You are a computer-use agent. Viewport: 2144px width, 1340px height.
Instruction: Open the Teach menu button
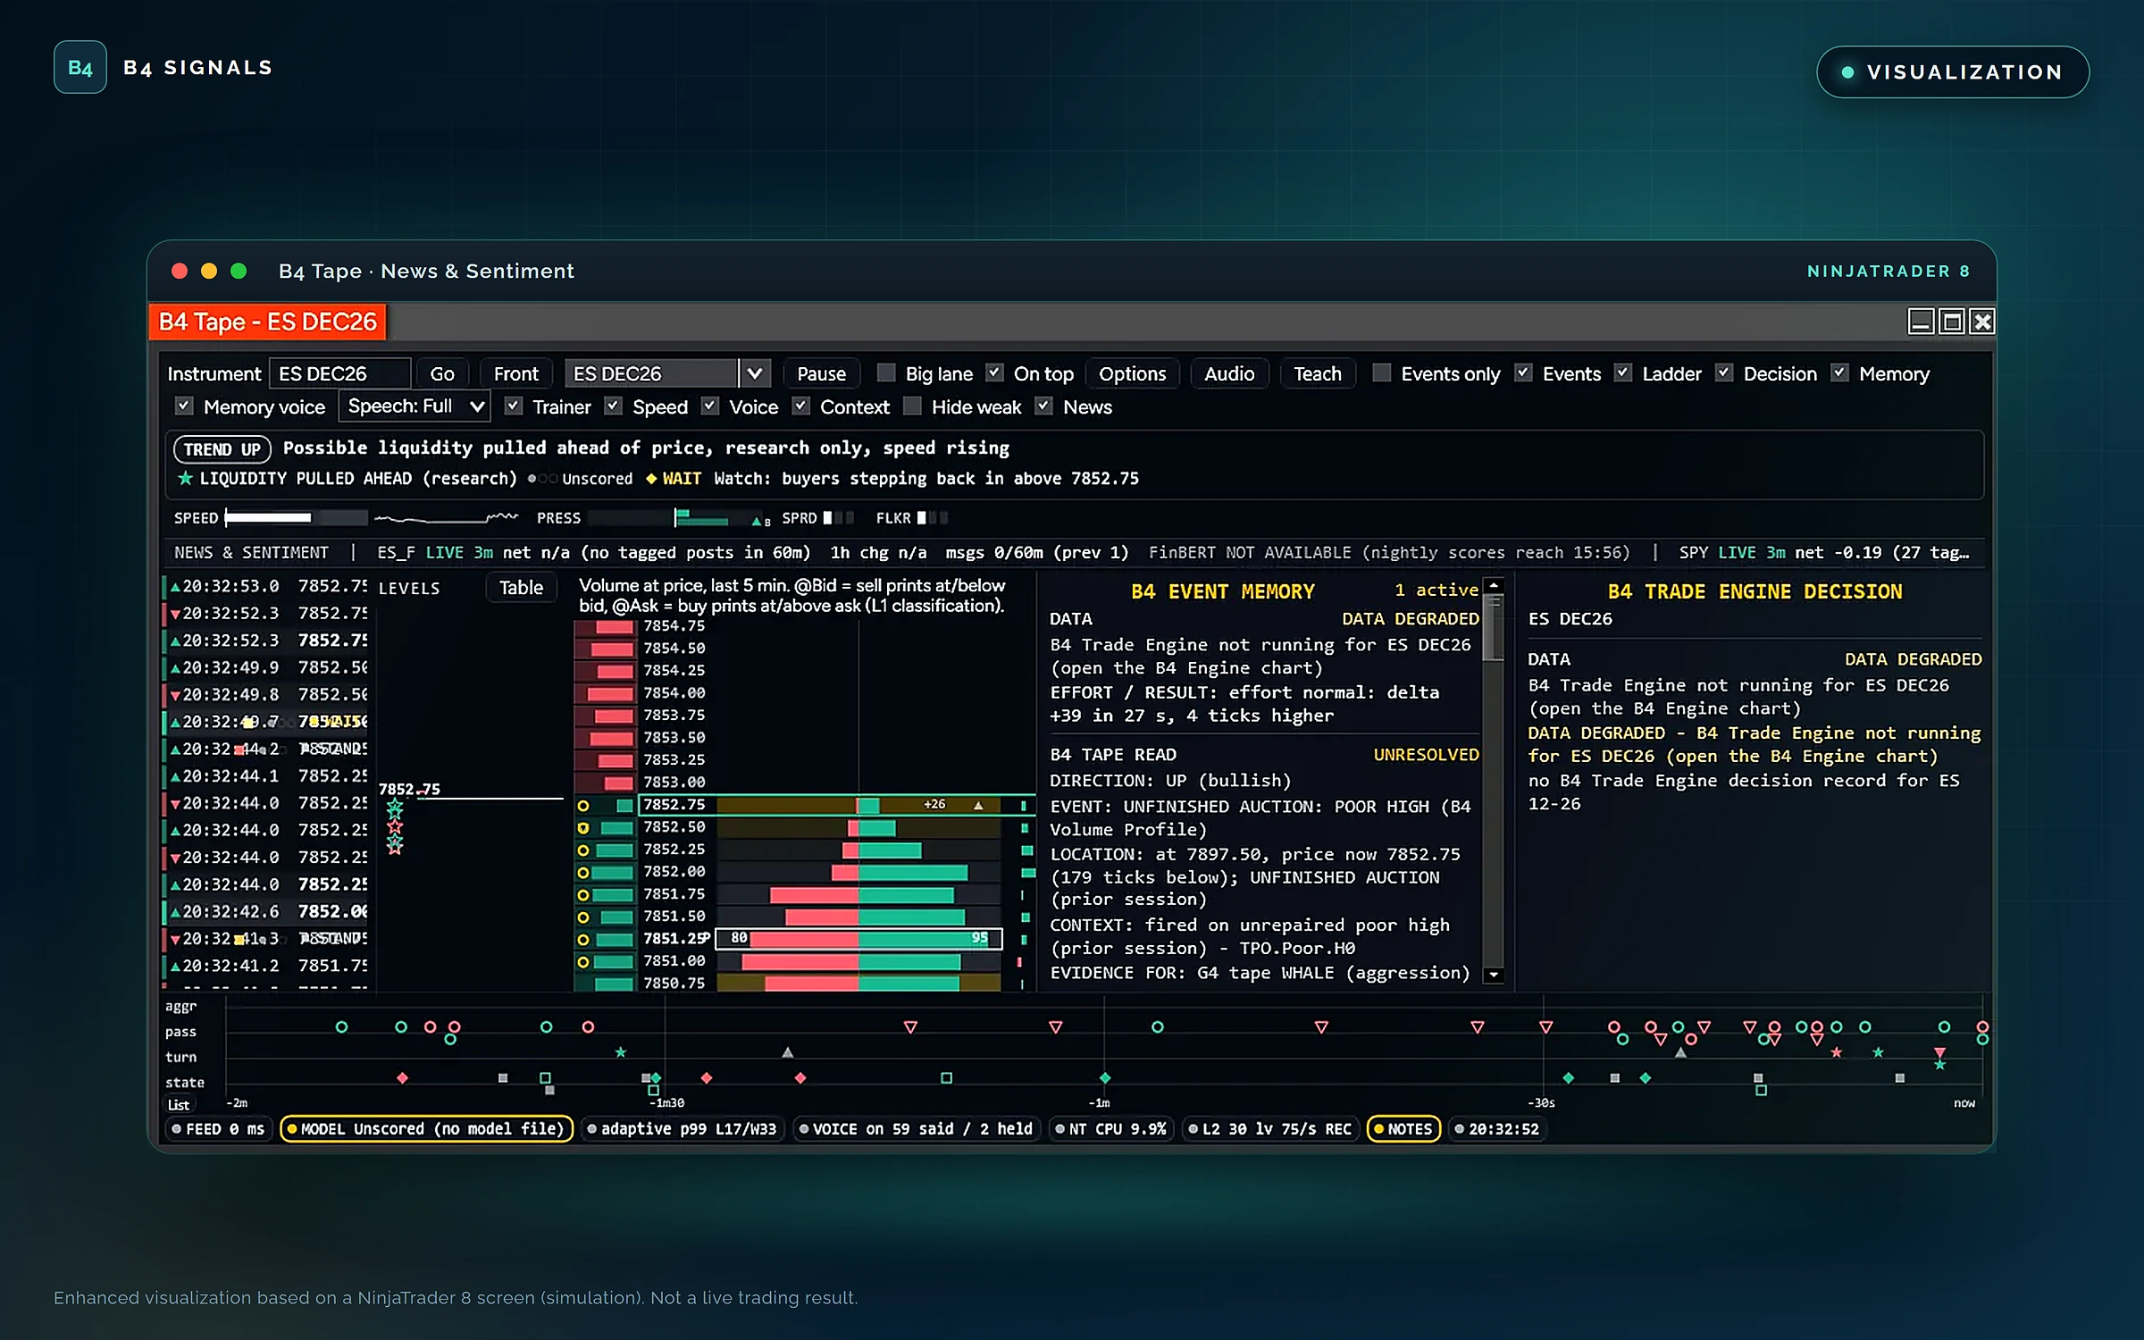(x=1317, y=373)
